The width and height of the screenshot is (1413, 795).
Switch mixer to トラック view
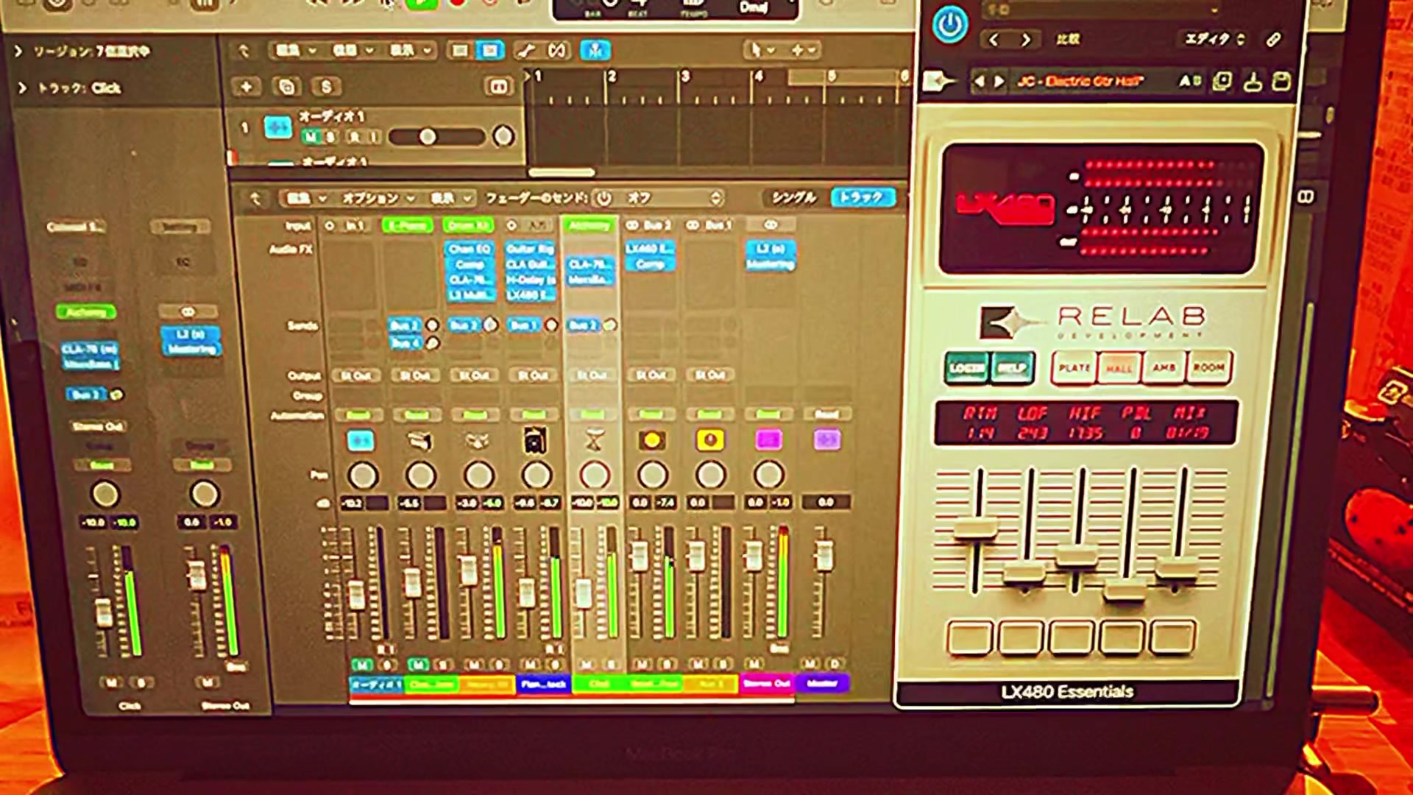[x=862, y=197]
